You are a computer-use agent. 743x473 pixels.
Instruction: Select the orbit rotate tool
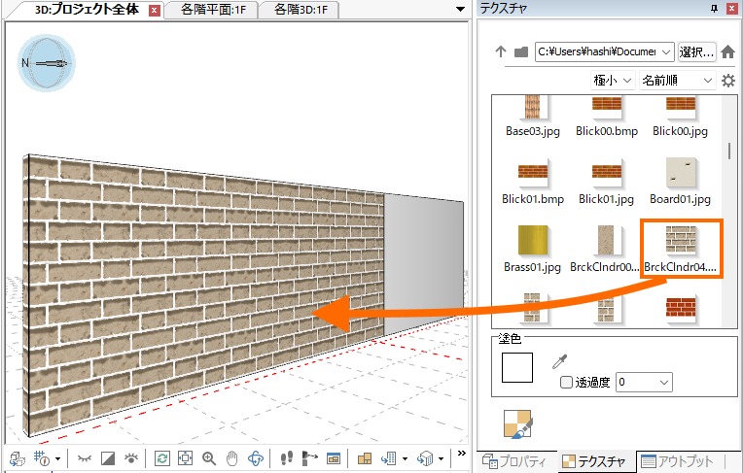256,458
